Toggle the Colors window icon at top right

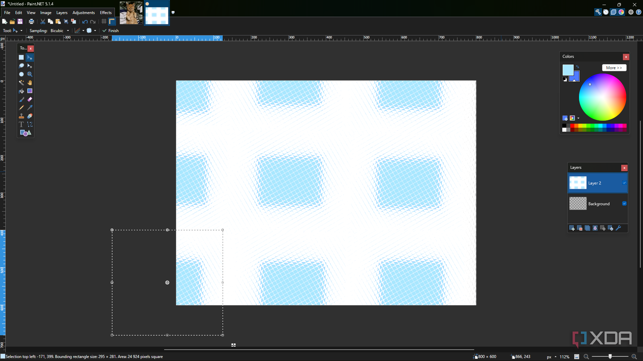tap(621, 12)
